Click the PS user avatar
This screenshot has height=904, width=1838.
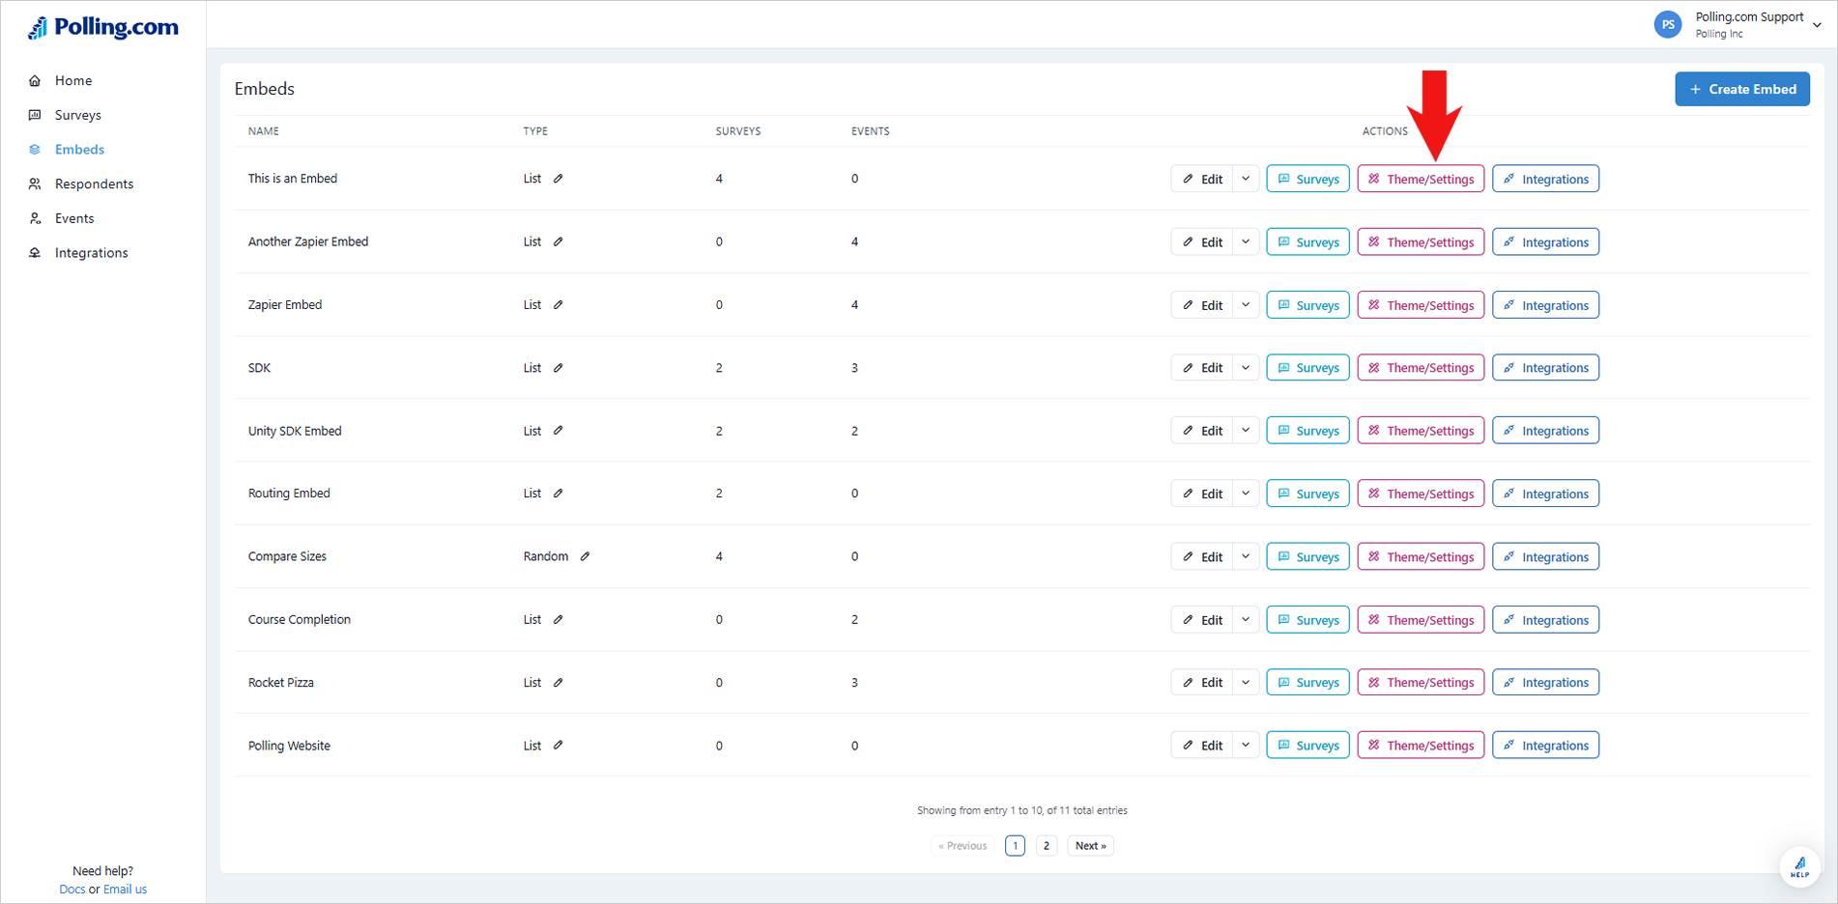click(1668, 25)
